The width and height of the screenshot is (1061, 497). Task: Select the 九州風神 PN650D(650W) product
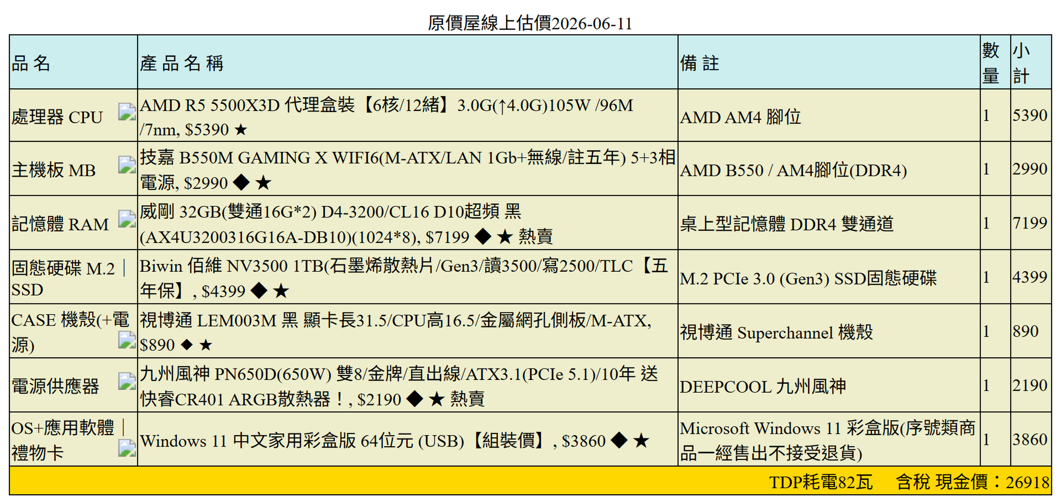pos(399,387)
